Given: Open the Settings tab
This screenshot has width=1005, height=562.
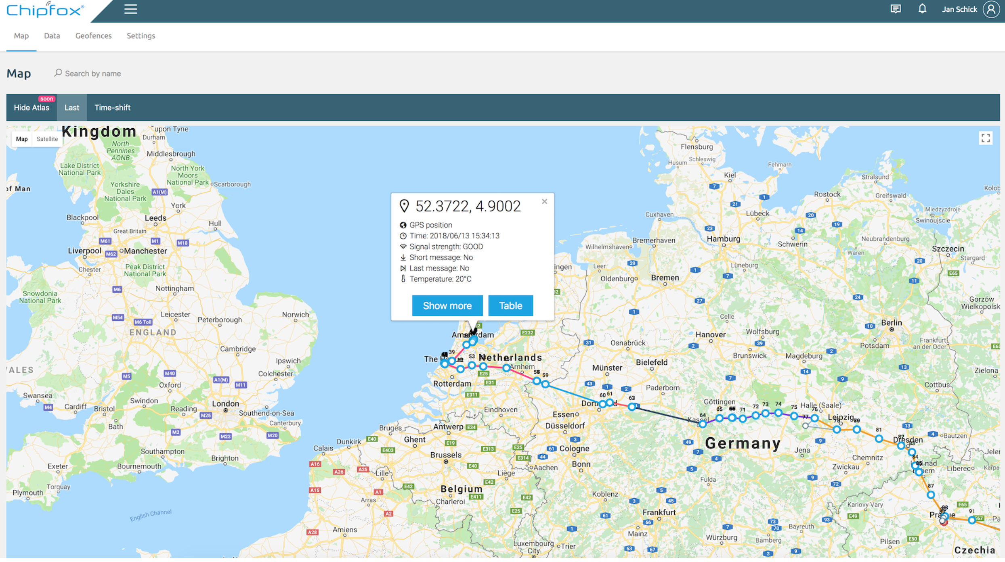Looking at the screenshot, I should (141, 36).
